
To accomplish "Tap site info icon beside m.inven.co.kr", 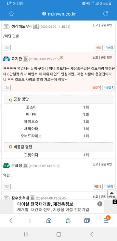I will coord(44,14).
